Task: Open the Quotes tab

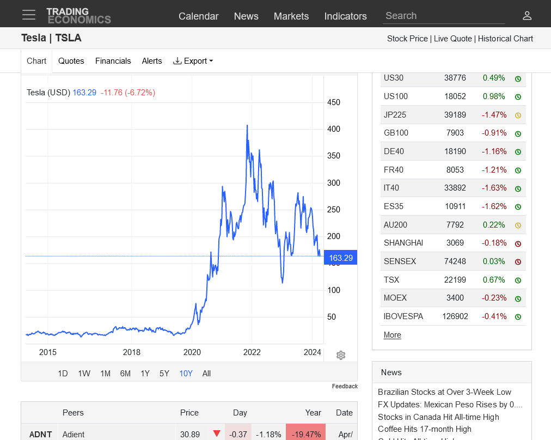Action: (71, 61)
